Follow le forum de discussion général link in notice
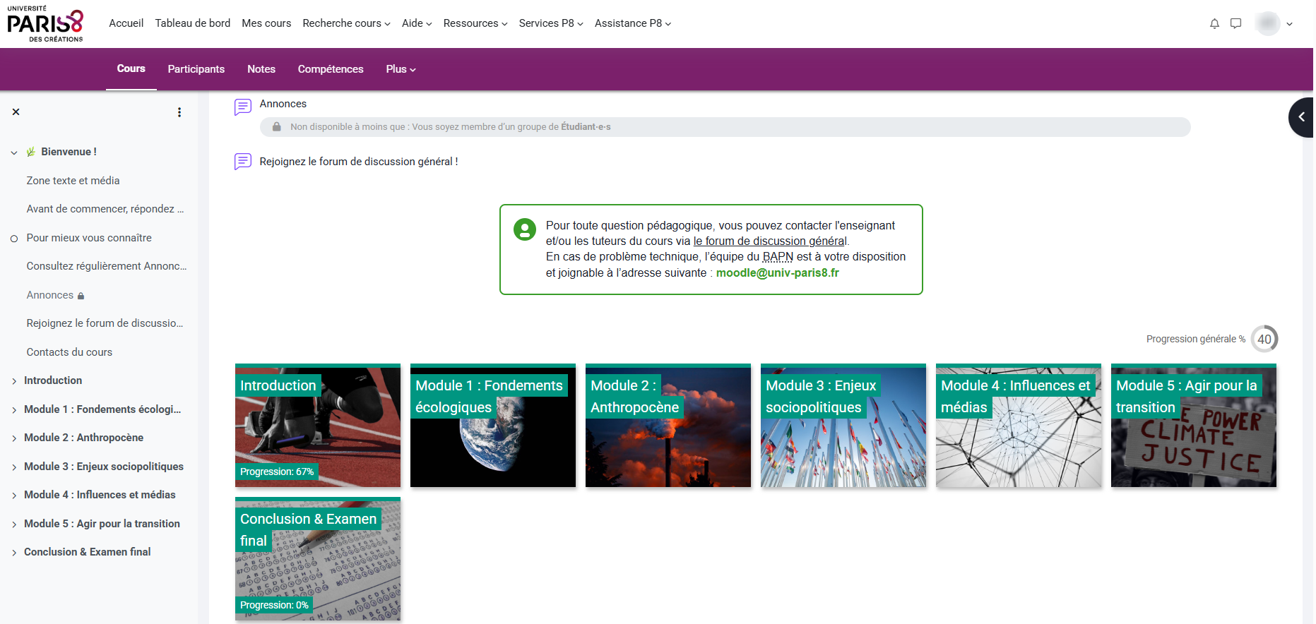Screen dimensions: 1316x624 tap(770, 241)
